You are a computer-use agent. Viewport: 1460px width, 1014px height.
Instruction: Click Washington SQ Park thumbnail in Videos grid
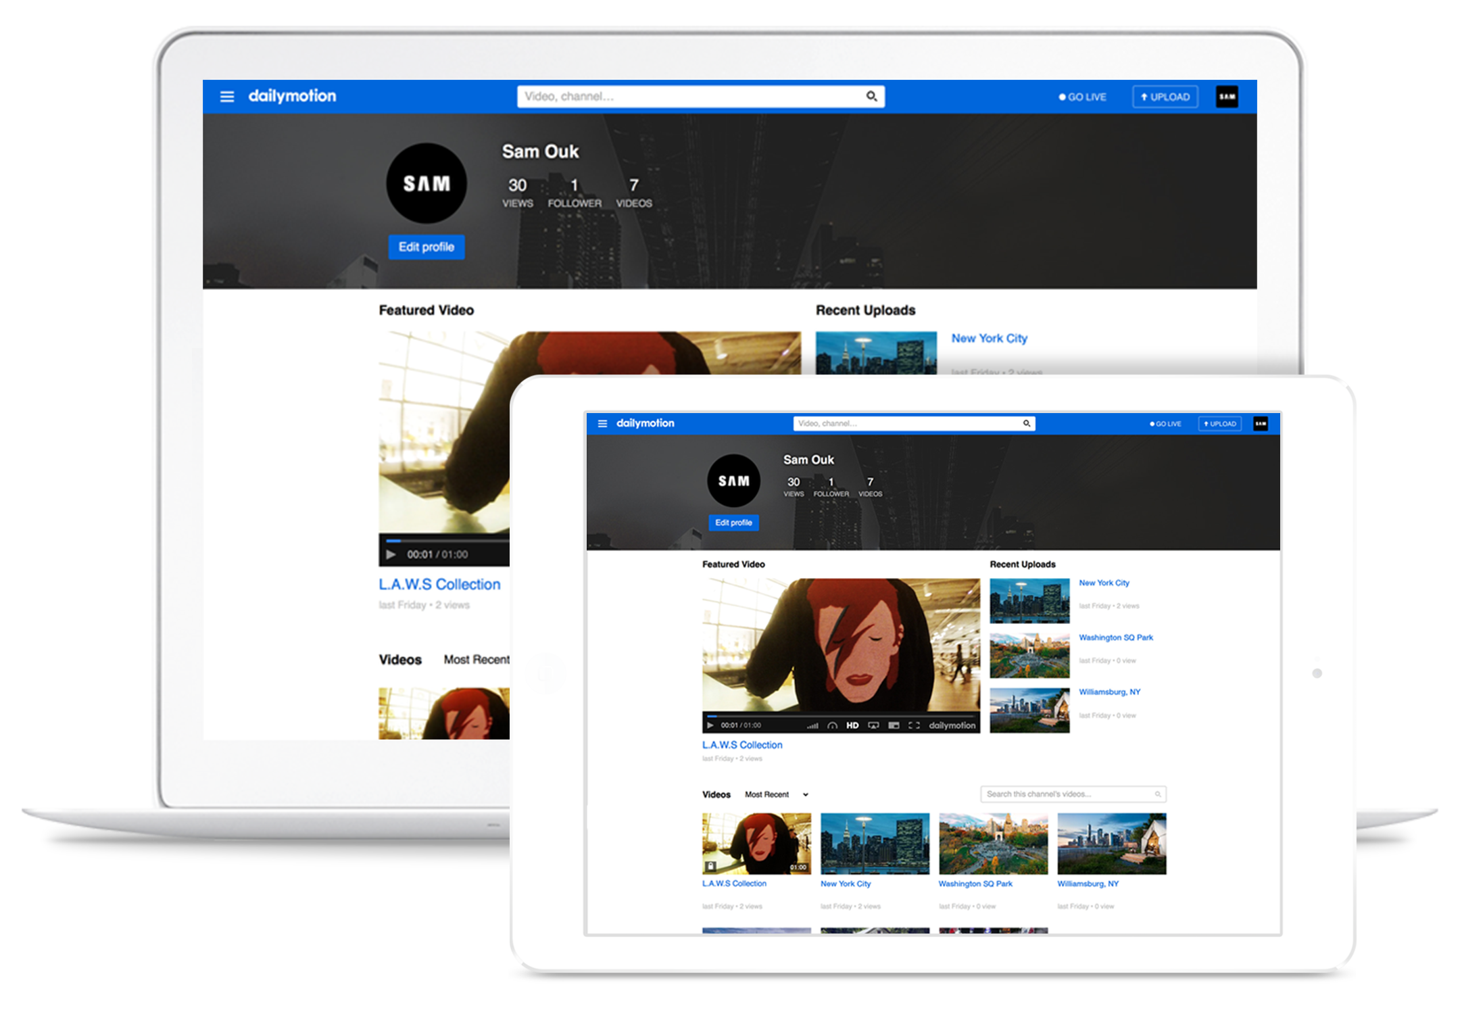pyautogui.click(x=993, y=844)
